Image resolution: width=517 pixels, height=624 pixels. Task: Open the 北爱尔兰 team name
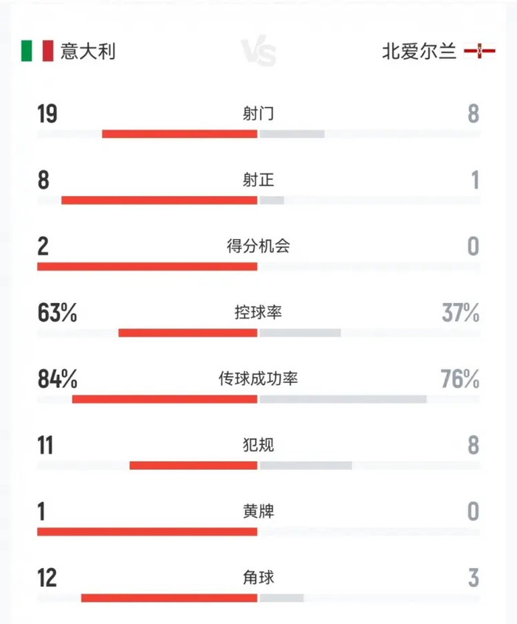tap(419, 52)
